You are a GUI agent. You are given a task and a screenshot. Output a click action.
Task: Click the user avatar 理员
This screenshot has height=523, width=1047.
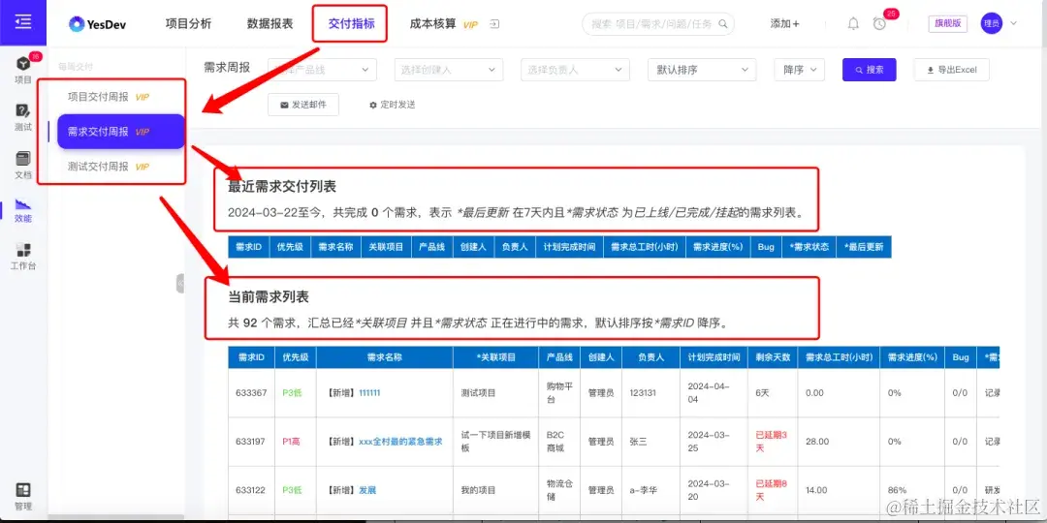(991, 23)
